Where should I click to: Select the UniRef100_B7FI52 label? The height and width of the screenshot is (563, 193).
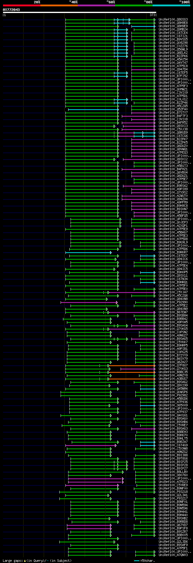tap(173, 76)
